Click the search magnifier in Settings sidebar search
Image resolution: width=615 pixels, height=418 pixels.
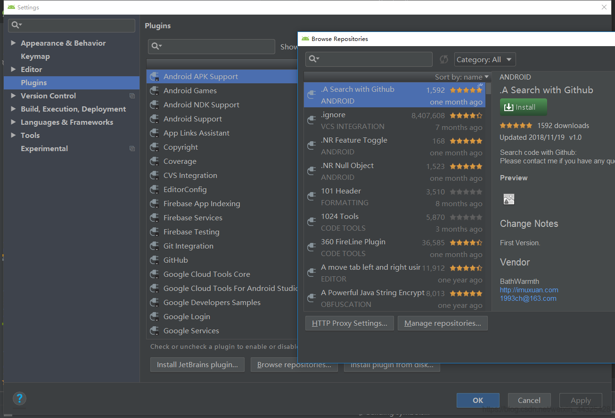(x=16, y=25)
